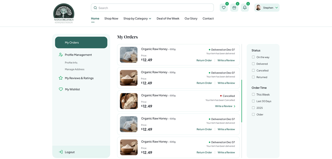Click the star icon beside My Reviews & Ratings
The width and height of the screenshot is (332, 159).
point(61,78)
